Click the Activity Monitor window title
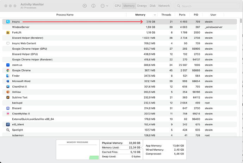This screenshot has width=243, height=163. pyautogui.click(x=32, y=4)
